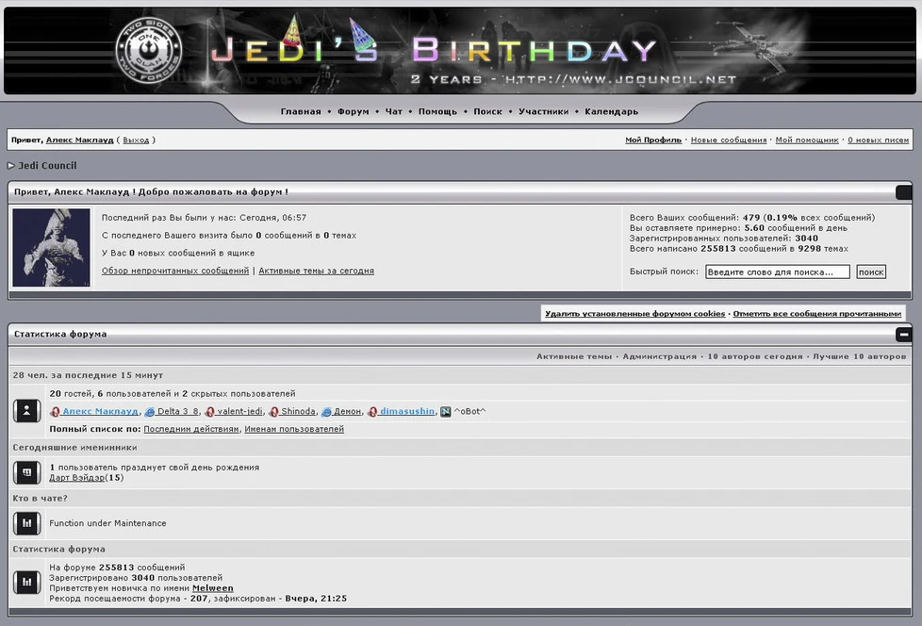Viewport: 922px width, 626px height.
Task: Click the browser icon next to Shinoda
Action: point(273,411)
